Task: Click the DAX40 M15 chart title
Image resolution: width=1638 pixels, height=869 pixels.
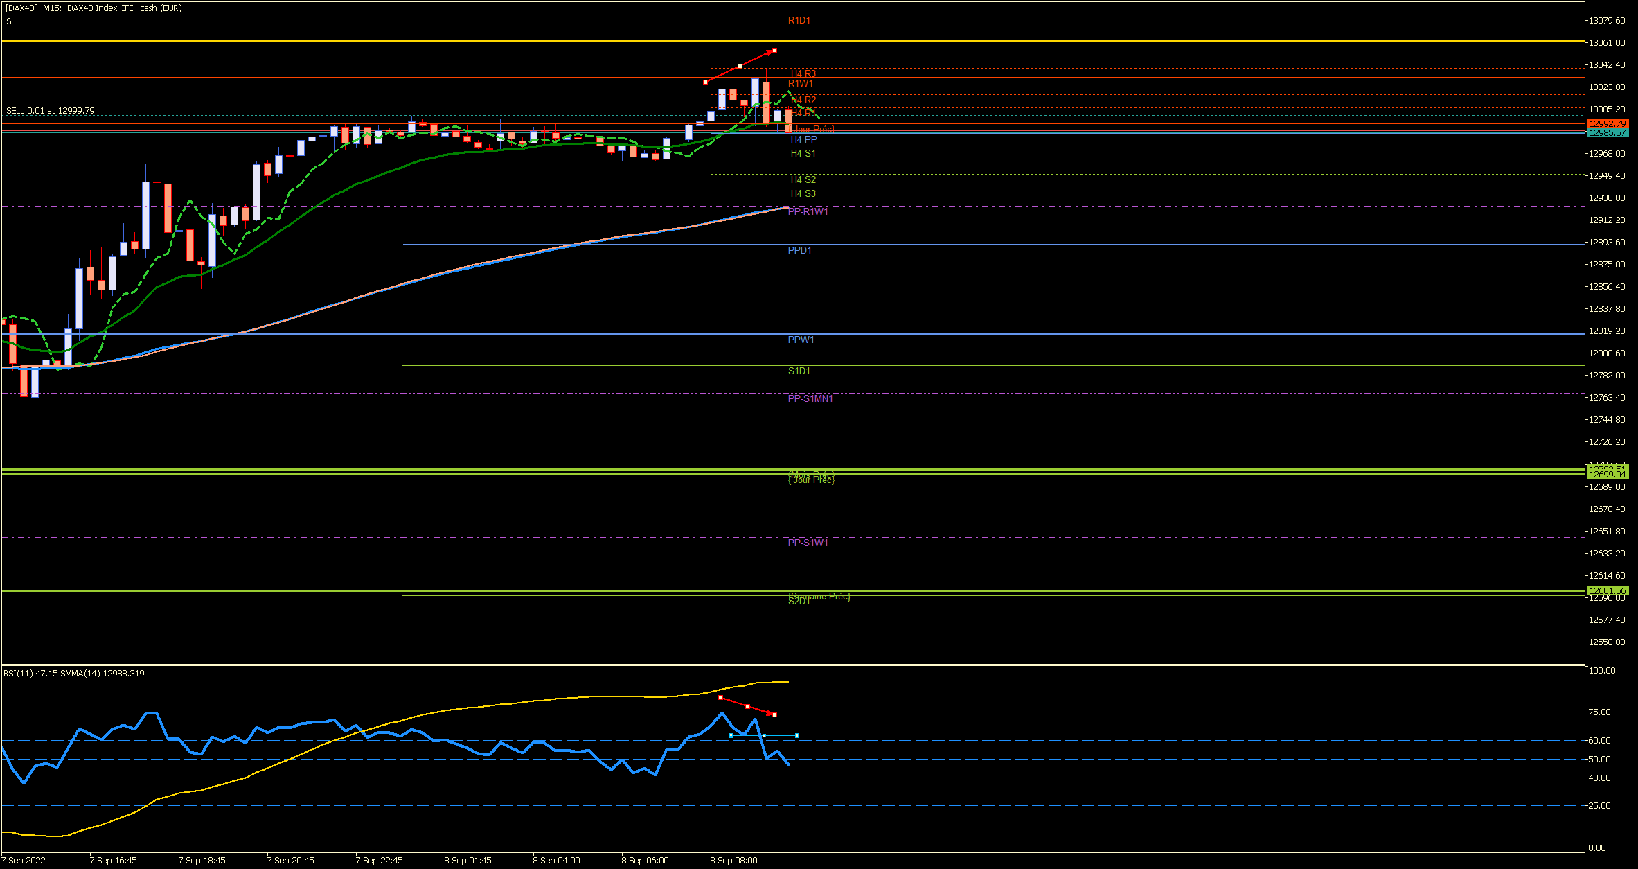Action: pos(94,8)
